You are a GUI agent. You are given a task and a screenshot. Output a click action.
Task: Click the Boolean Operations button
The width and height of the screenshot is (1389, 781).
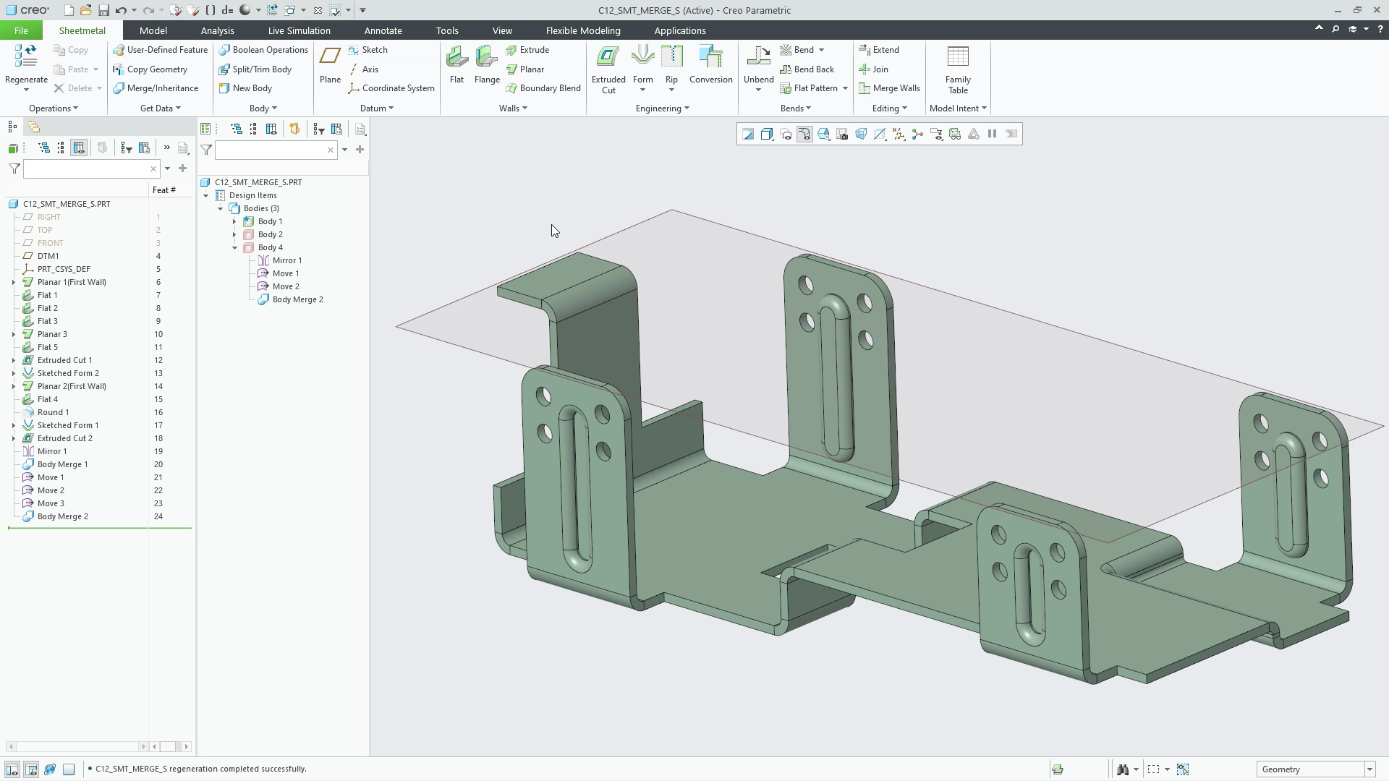[x=264, y=50]
